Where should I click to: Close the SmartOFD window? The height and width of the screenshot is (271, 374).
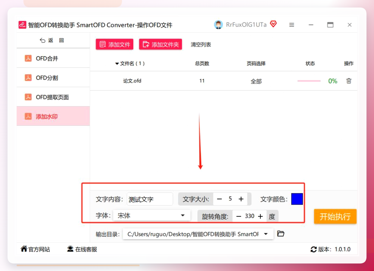pos(349,25)
